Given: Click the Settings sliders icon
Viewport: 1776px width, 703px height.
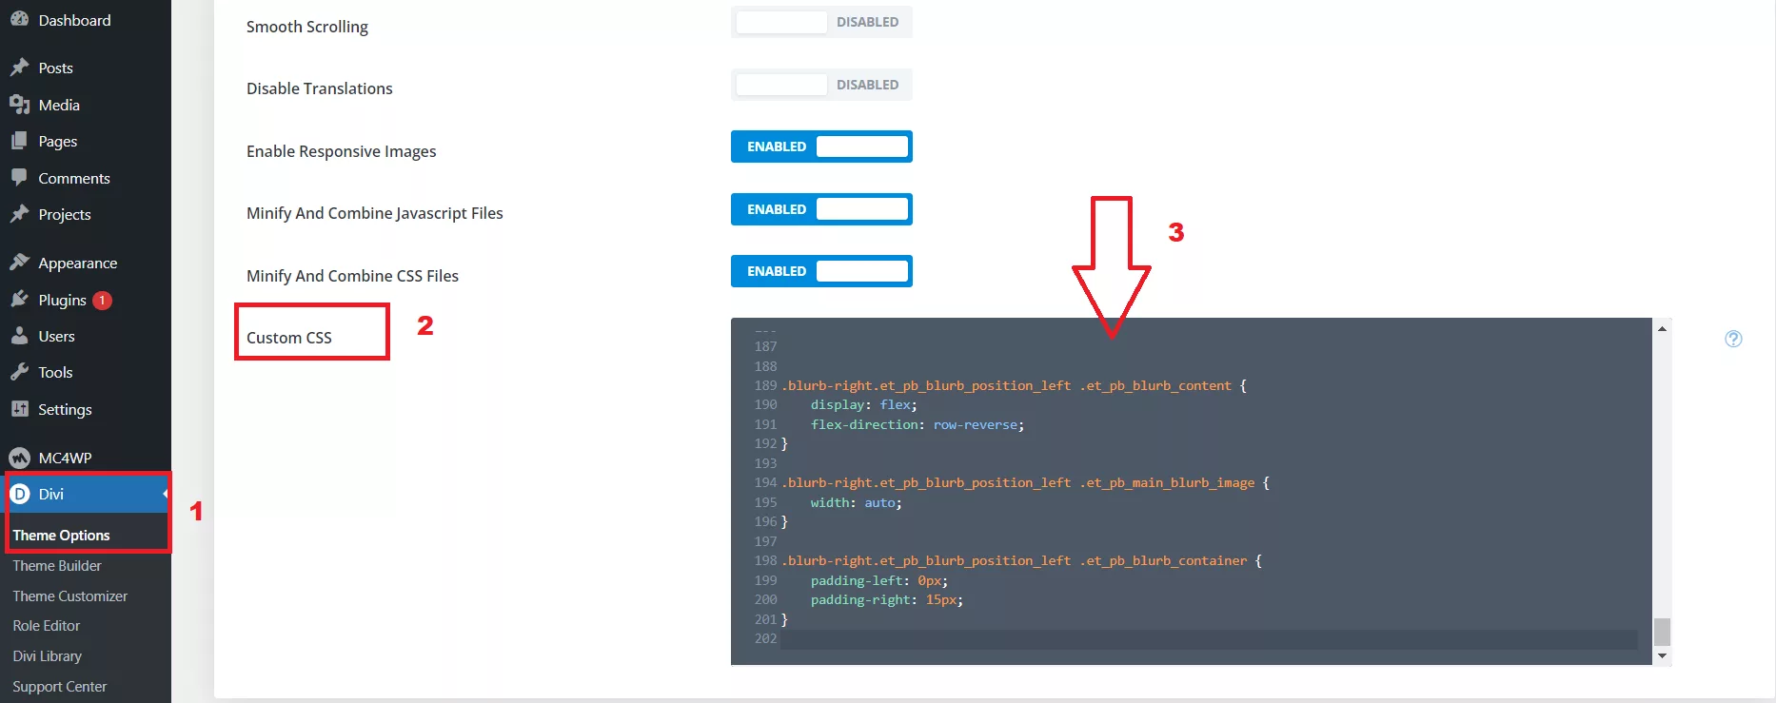Looking at the screenshot, I should [x=19, y=409].
